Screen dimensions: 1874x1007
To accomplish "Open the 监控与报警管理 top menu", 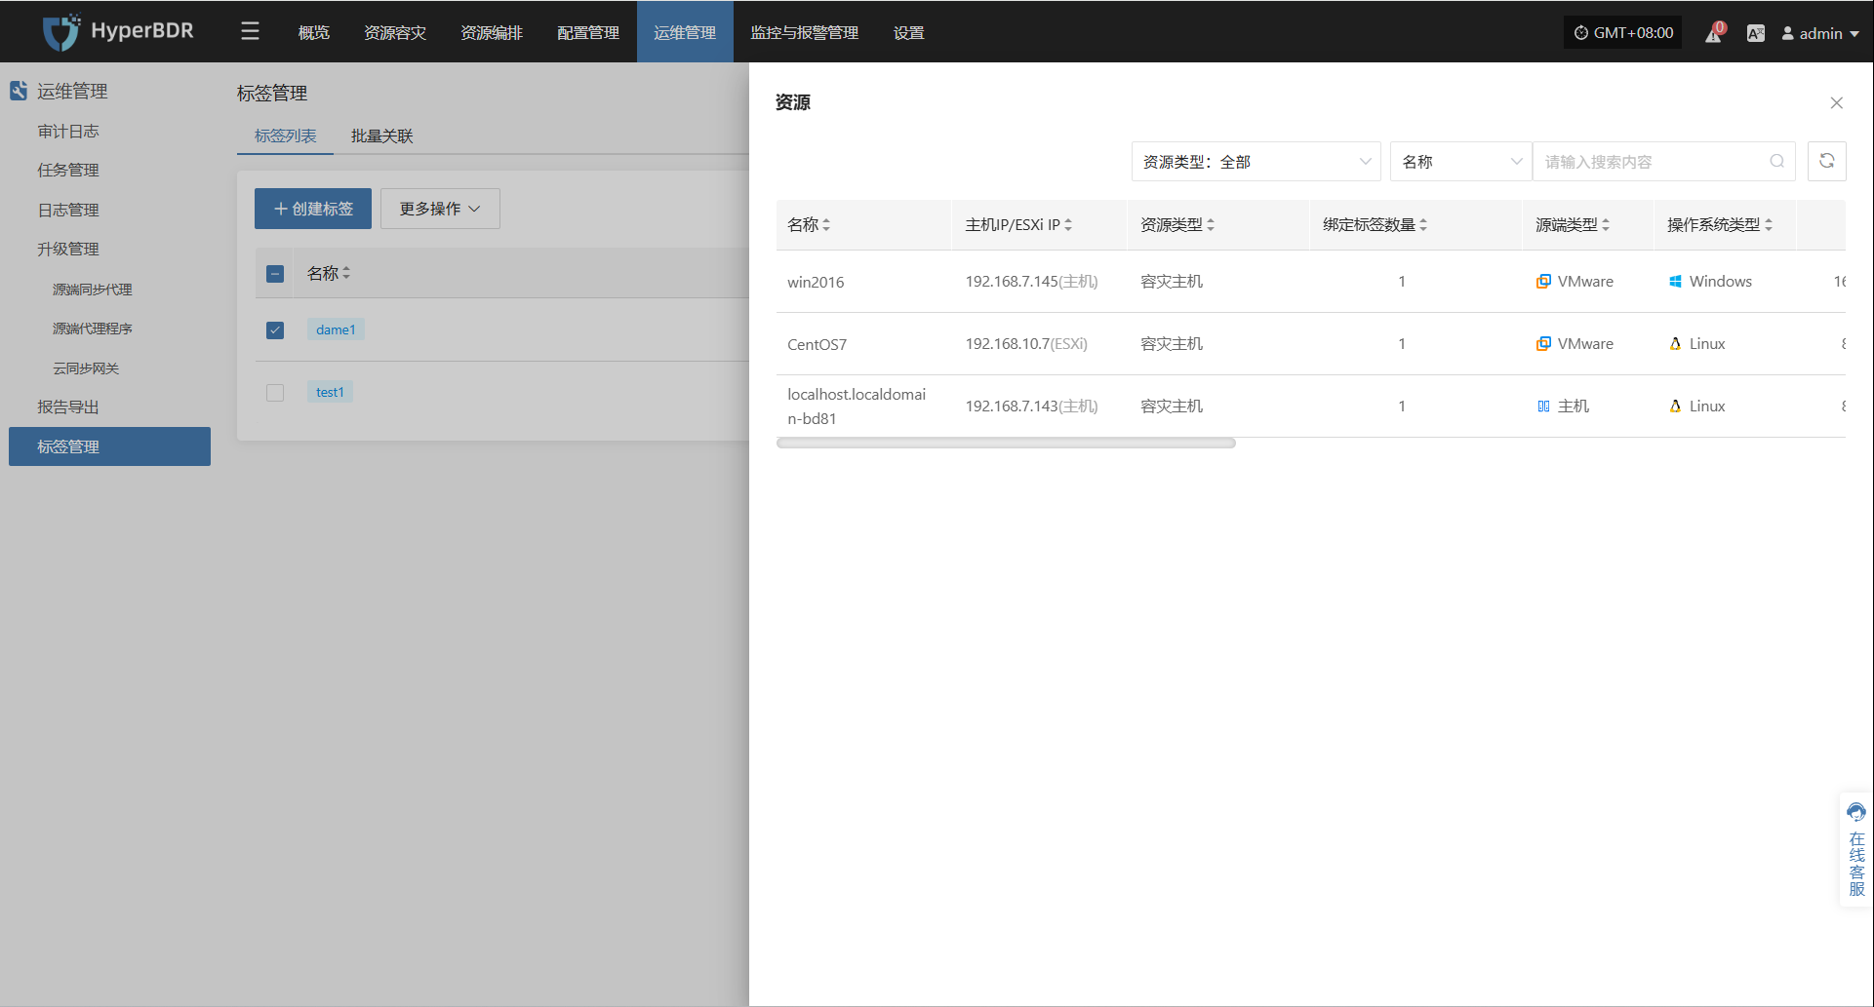I will point(804,32).
